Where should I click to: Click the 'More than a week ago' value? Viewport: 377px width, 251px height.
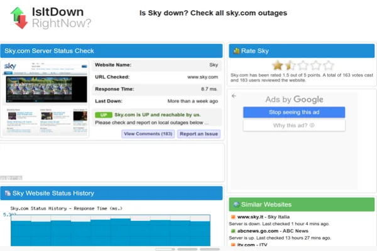click(193, 101)
